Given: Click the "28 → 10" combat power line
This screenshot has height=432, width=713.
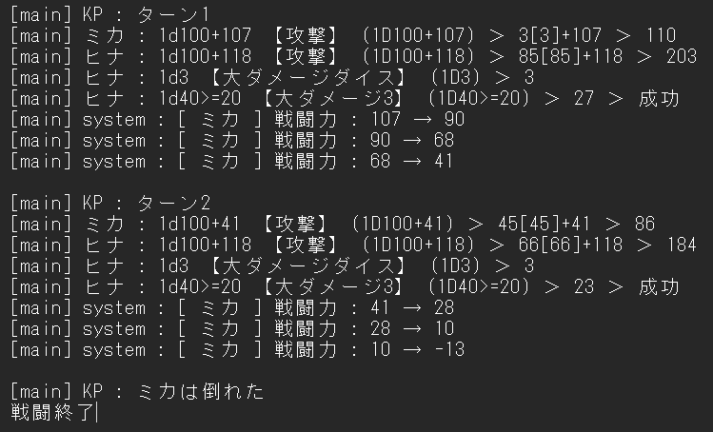Looking at the screenshot, I should click(x=405, y=329).
